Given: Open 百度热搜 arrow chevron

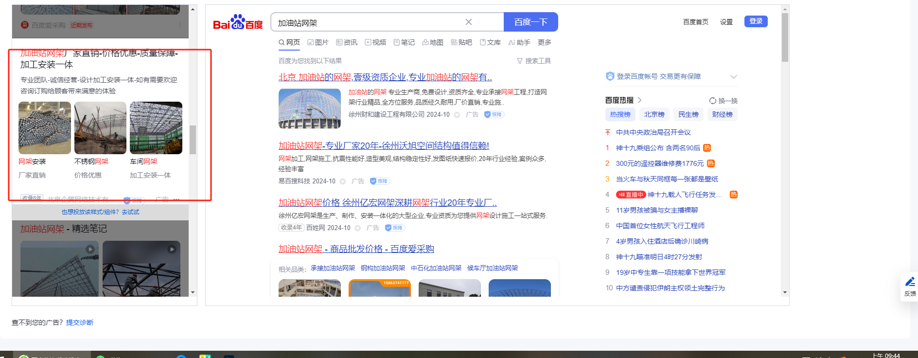Looking at the screenshot, I should coord(639,100).
